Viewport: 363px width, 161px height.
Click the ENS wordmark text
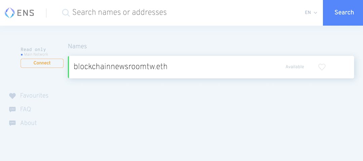point(26,13)
